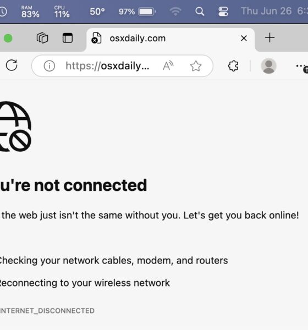The image size is (308, 330).
Task: Click the green window zoom button
Action: (8, 38)
